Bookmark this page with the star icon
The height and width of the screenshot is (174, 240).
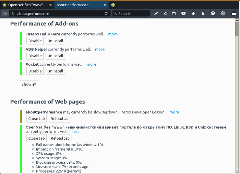pyautogui.click(x=166, y=13)
